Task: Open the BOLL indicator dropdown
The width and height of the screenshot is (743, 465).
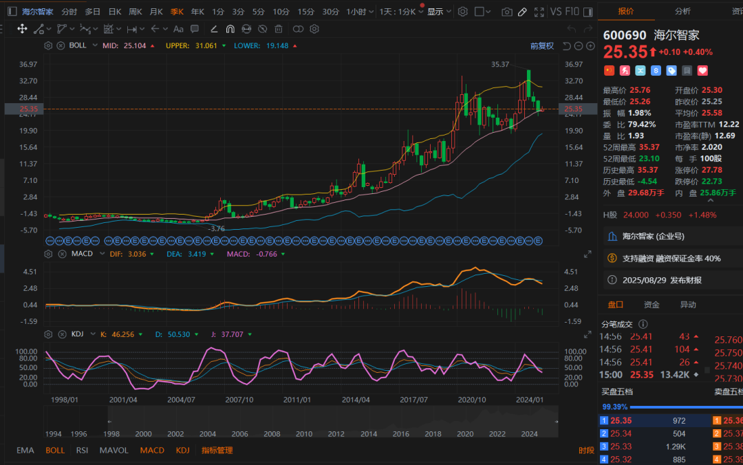Action: tap(95, 45)
